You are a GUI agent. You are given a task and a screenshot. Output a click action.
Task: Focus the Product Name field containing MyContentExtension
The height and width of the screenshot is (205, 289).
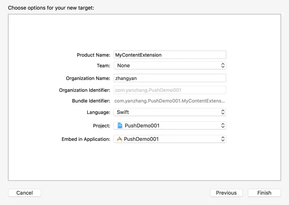170,55
